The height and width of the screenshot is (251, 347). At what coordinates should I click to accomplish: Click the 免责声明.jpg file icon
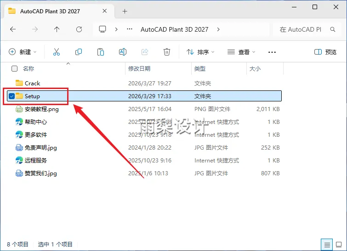19,148
